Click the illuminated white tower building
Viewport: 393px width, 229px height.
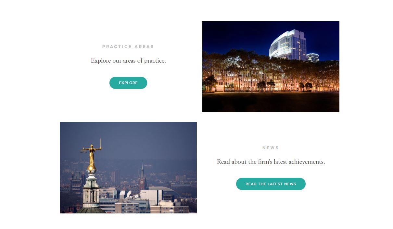[288, 45]
